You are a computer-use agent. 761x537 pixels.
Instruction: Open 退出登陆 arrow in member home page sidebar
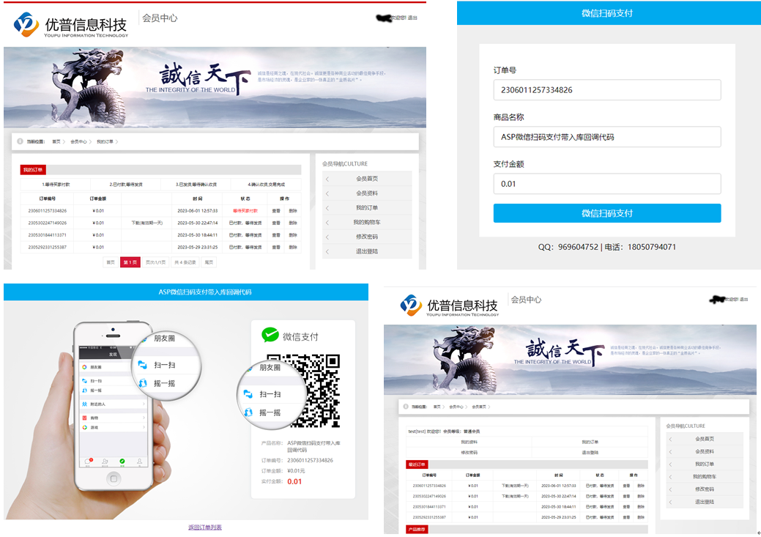click(671, 502)
